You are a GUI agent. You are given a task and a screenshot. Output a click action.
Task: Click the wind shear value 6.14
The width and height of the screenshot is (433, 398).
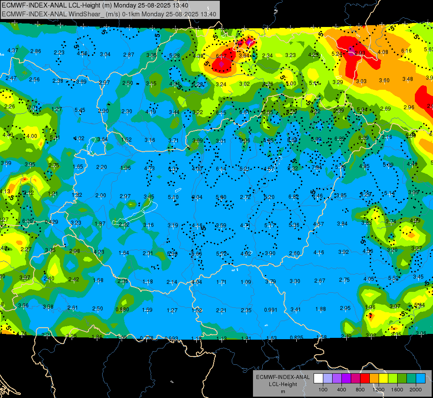pos(221,168)
